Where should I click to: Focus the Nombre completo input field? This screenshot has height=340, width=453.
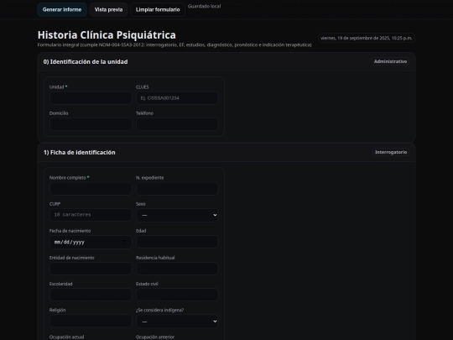(x=91, y=189)
